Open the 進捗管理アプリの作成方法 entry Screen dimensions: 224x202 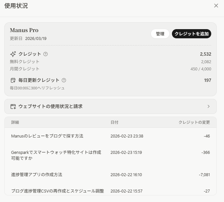click(x=37, y=174)
